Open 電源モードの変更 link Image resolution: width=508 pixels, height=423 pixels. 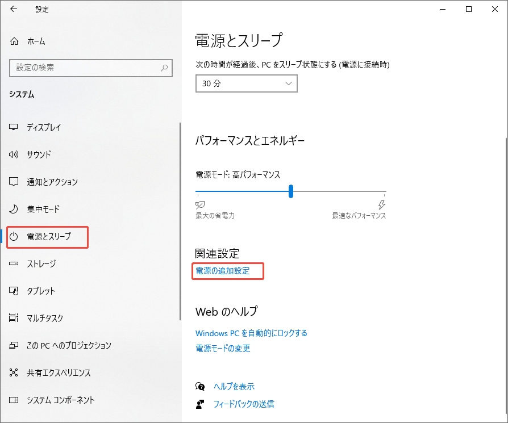click(x=225, y=349)
